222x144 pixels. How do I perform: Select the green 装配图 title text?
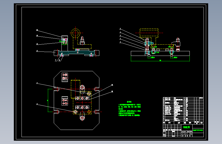point(186,127)
